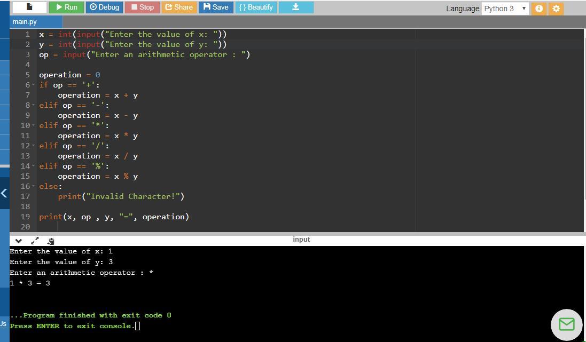
Task: Click the new file icon button
Action: pyautogui.click(x=29, y=7)
